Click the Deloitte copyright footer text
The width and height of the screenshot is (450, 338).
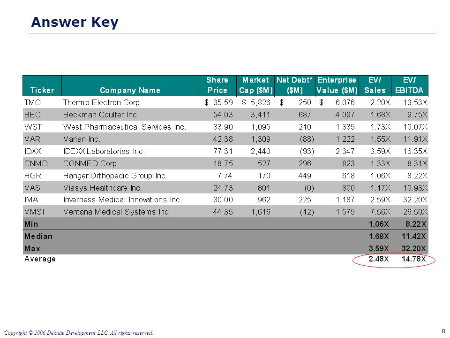point(79,333)
